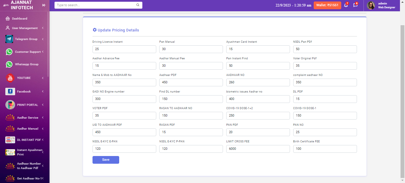Click the Save button
This screenshot has height=183, width=405.
tap(106, 160)
